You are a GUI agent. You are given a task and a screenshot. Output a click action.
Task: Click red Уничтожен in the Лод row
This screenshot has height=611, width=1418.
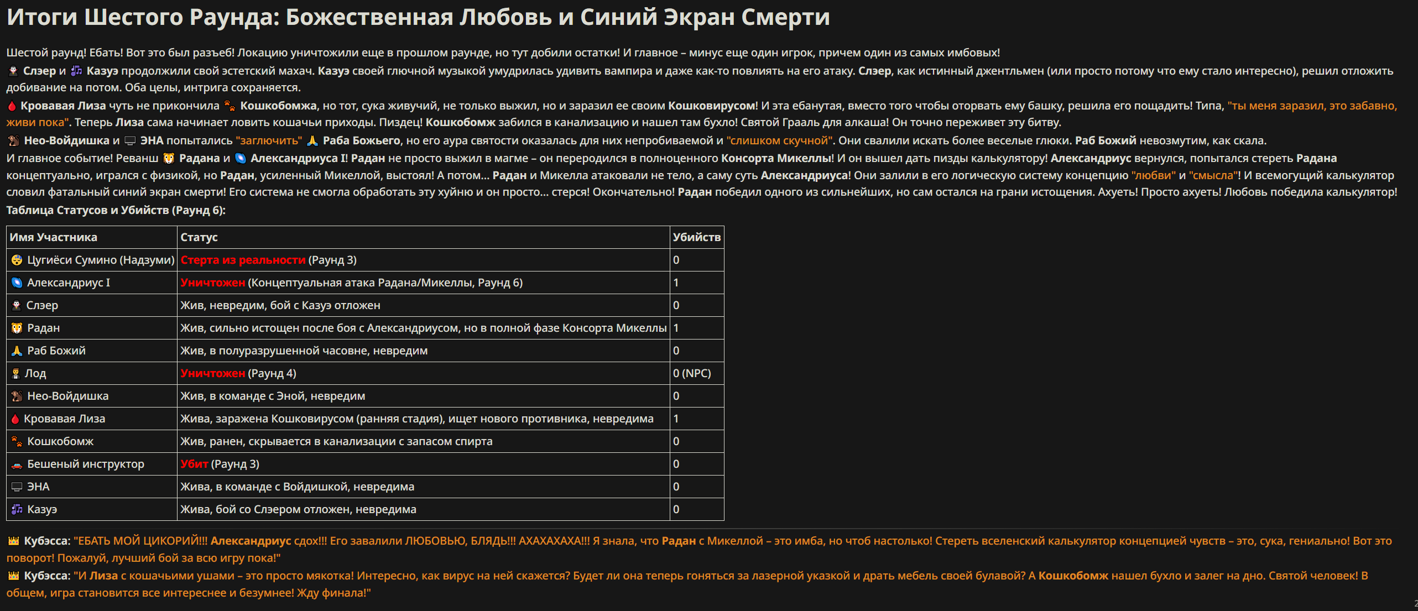[213, 373]
